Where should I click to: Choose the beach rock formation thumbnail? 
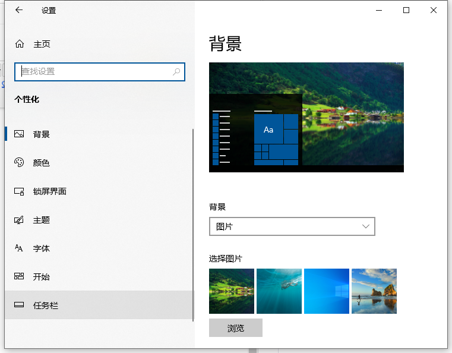pyautogui.click(x=374, y=291)
